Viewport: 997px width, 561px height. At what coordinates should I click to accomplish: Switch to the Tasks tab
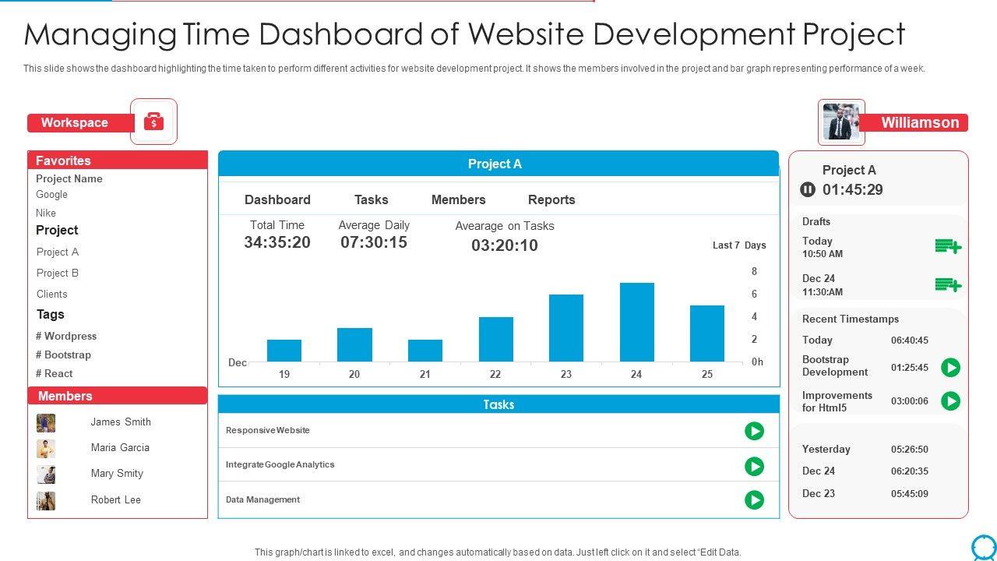(x=371, y=199)
